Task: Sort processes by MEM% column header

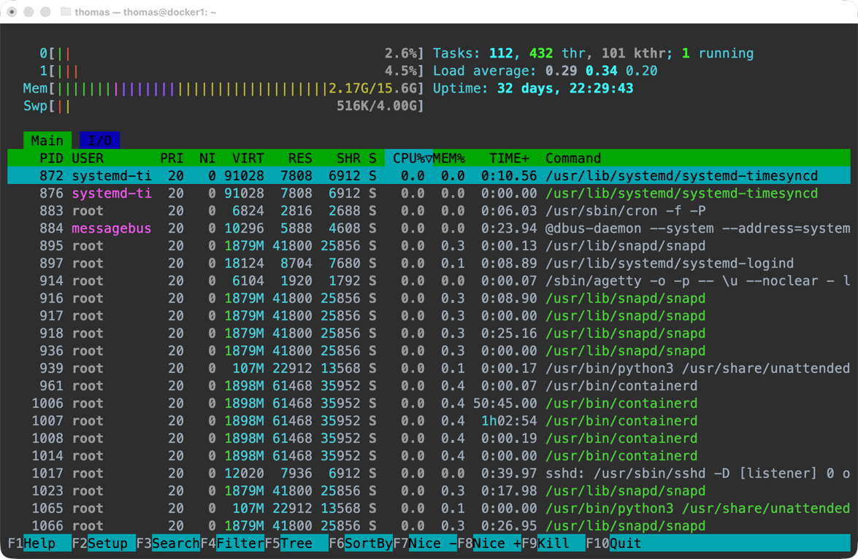Action: 449,158
